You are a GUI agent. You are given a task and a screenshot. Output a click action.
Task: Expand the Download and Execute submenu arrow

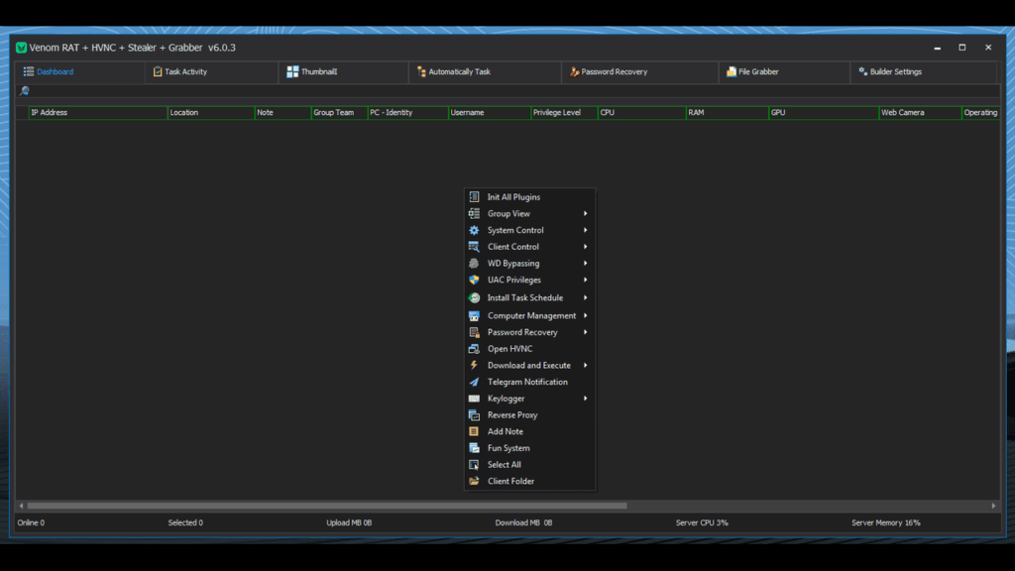coord(585,365)
